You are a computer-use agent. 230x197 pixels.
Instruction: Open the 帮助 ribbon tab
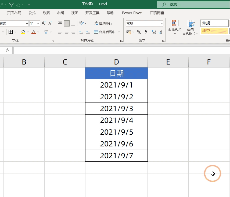point(110,13)
